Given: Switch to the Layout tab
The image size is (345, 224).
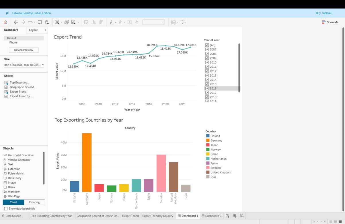Looking at the screenshot, I should tap(33, 30).
